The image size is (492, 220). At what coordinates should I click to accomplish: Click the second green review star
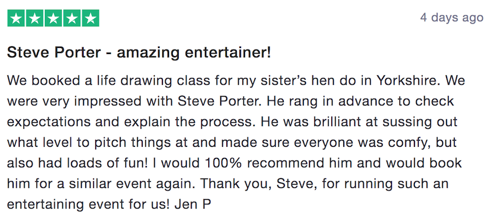point(35,18)
